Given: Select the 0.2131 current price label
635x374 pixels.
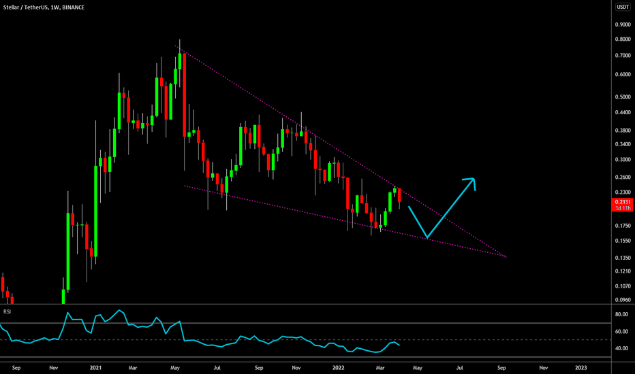Looking at the screenshot, I should pyautogui.click(x=623, y=202).
